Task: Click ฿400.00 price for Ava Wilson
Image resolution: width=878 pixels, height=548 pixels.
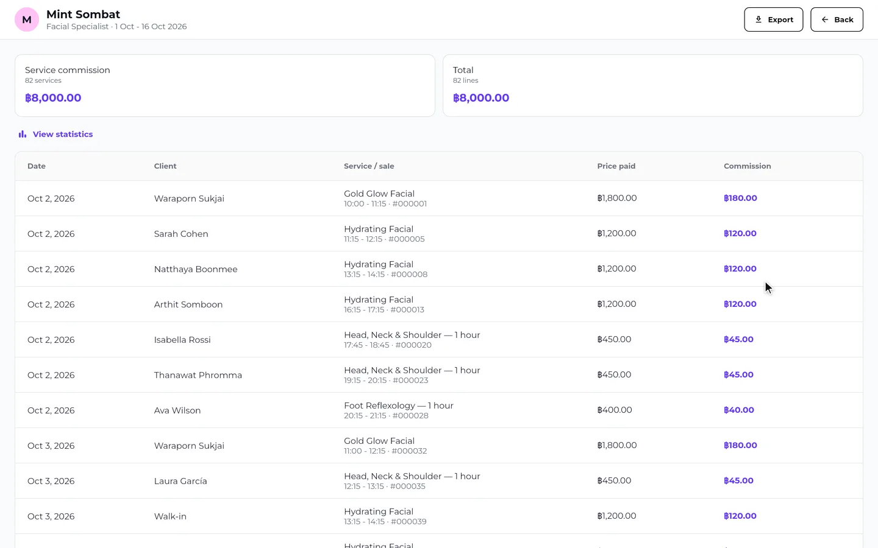Action: (x=615, y=410)
